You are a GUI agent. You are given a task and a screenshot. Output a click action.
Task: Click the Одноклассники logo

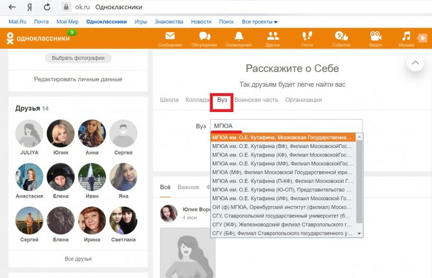click(38, 38)
